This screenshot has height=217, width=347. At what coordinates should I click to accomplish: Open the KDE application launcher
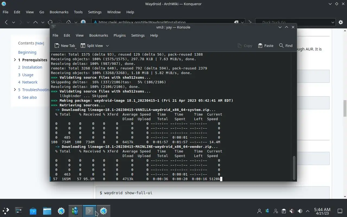click(x=6, y=211)
